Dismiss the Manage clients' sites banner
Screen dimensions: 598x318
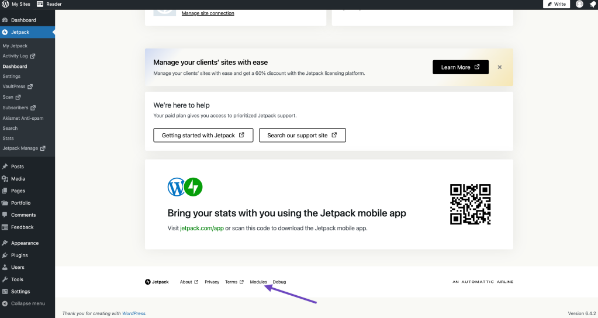[x=500, y=67]
